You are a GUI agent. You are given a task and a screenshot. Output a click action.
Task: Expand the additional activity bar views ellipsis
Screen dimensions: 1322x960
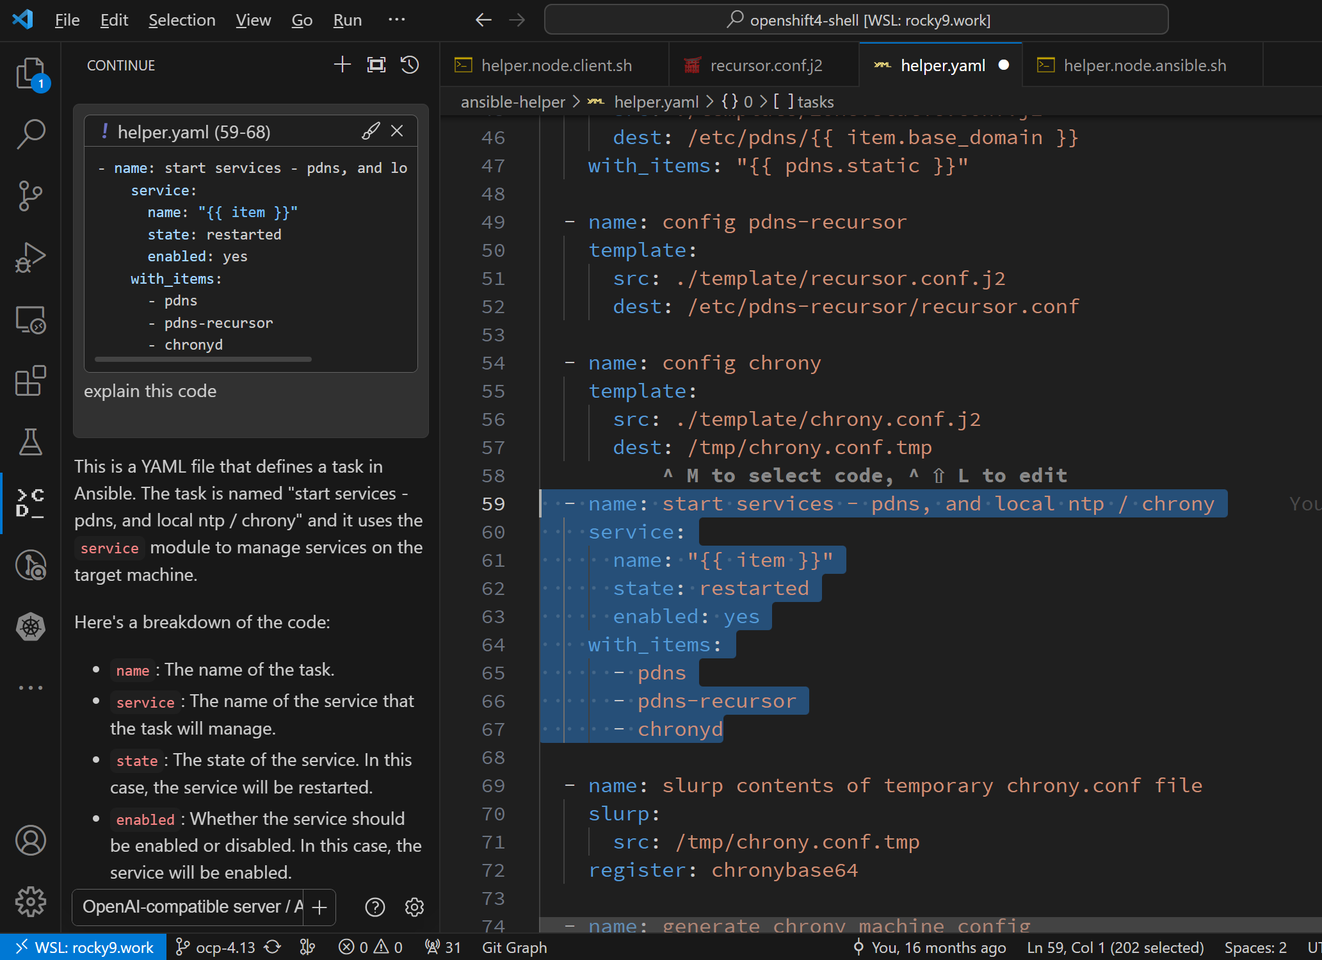30,688
